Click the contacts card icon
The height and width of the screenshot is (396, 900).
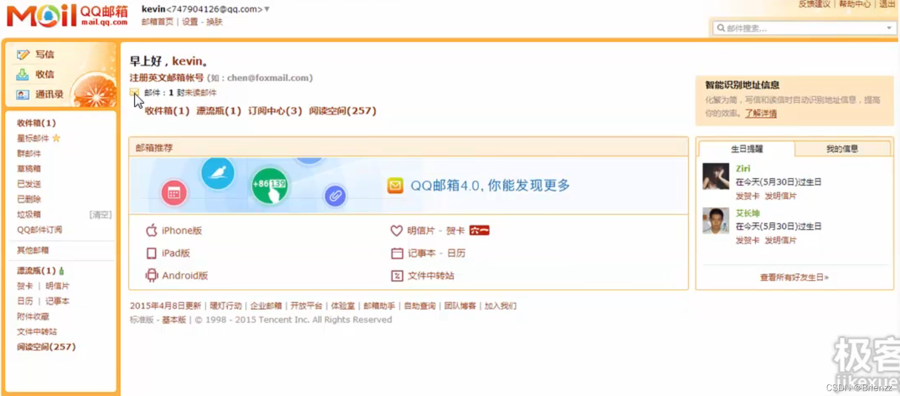click(x=23, y=94)
